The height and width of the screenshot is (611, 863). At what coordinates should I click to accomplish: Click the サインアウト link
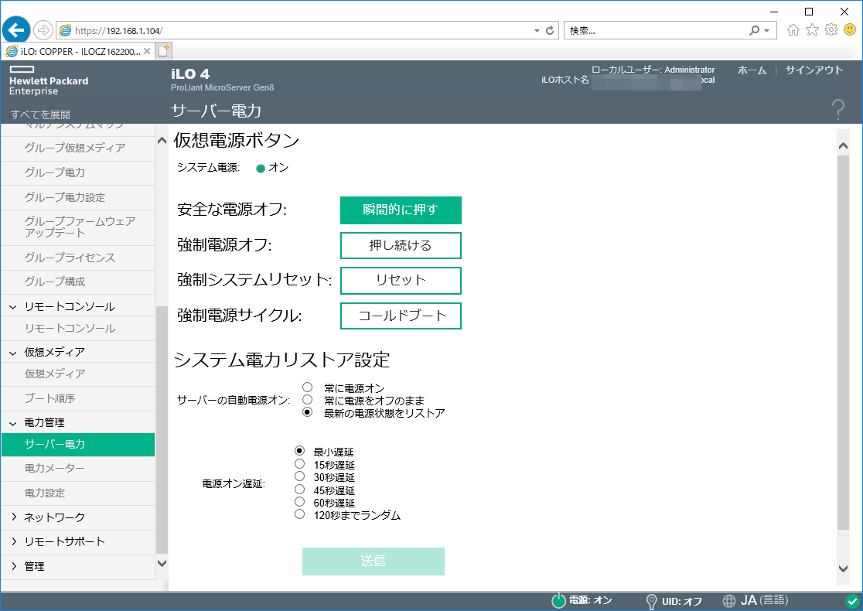(814, 70)
